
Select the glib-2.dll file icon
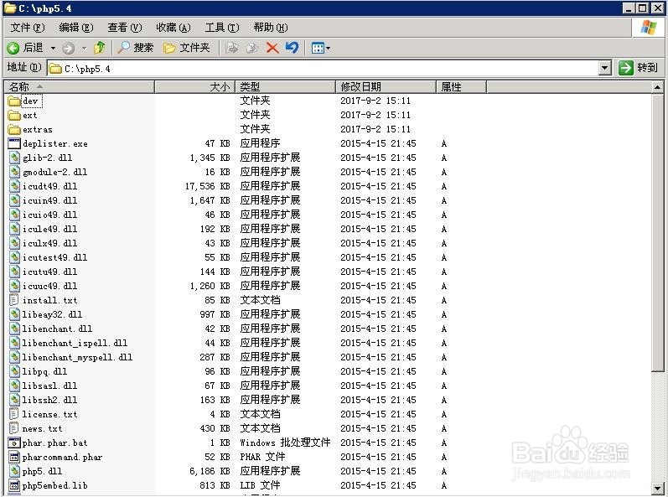pos(14,158)
